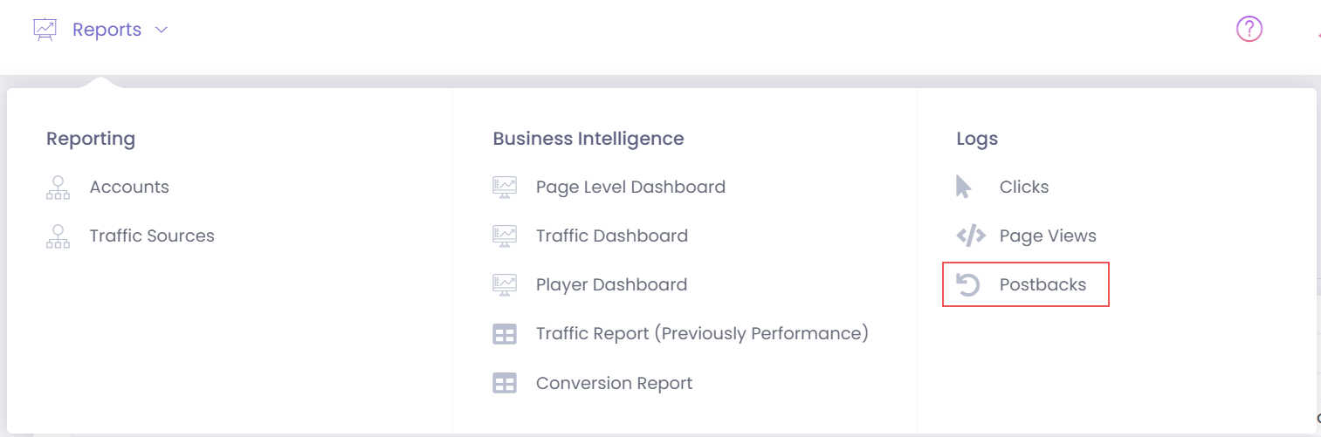Image resolution: width=1321 pixels, height=437 pixels.
Task: Click the Page Level Dashboard monitor icon
Action: [x=505, y=187]
